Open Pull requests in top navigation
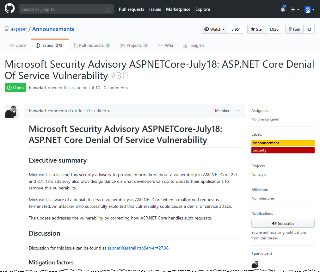The image size is (320, 272). [x=132, y=9]
